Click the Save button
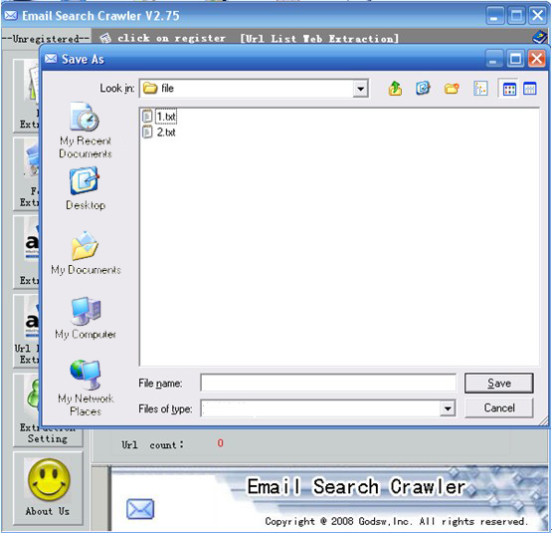Viewport: 552px width, 533px height. tap(499, 384)
